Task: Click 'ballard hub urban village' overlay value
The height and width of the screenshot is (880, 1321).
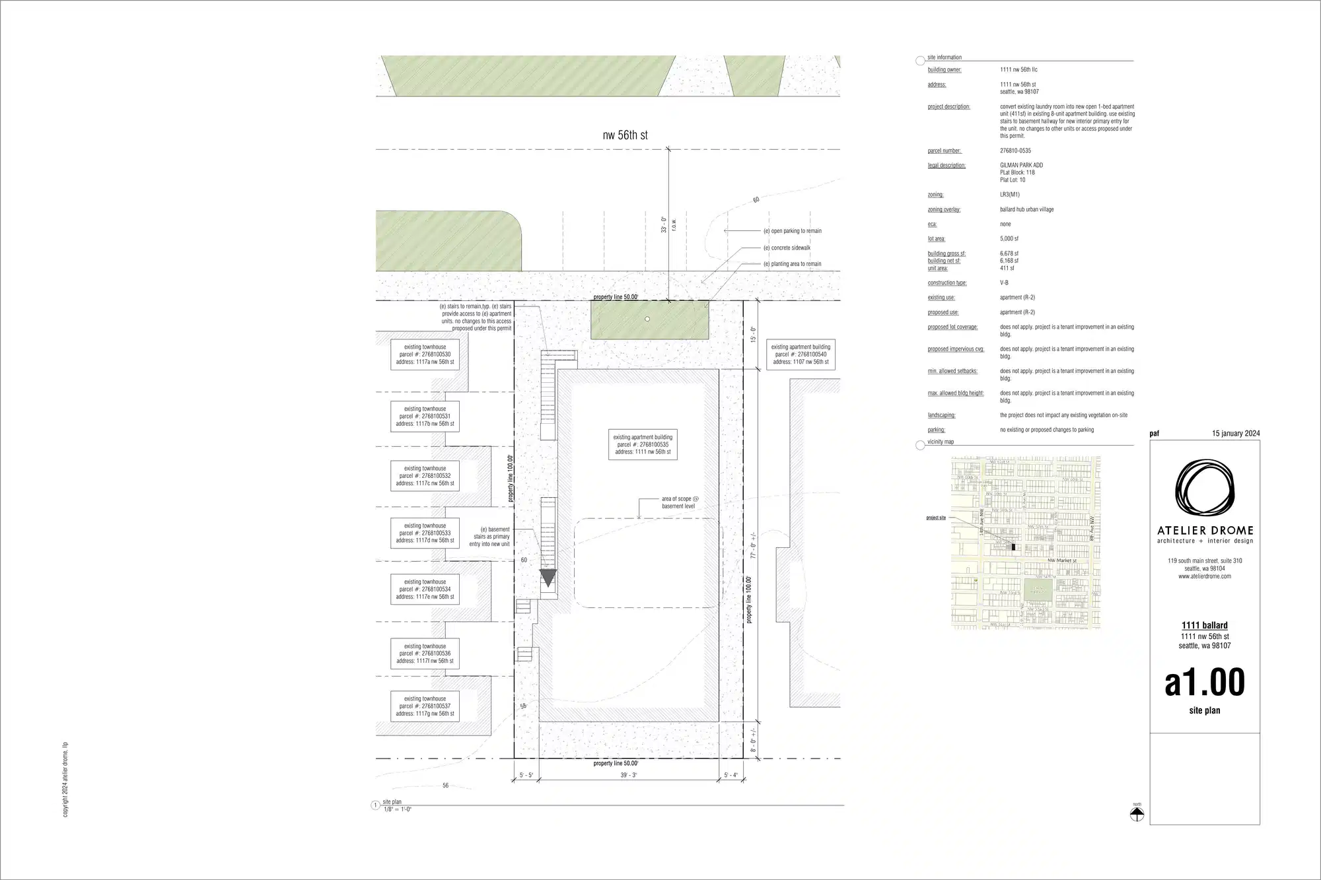Action: pos(1027,209)
